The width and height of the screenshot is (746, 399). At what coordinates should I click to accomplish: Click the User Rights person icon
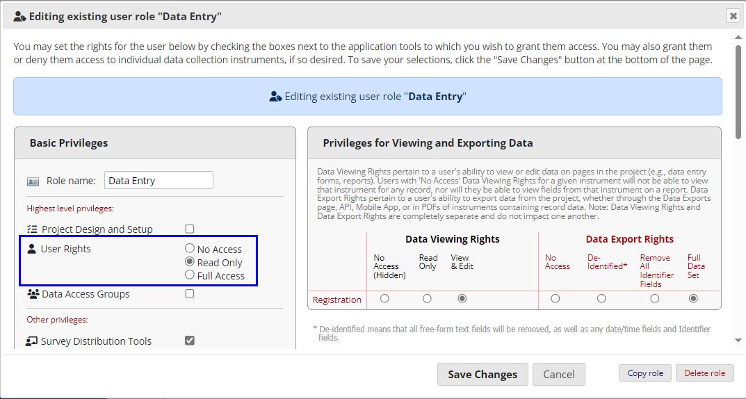[x=31, y=249]
